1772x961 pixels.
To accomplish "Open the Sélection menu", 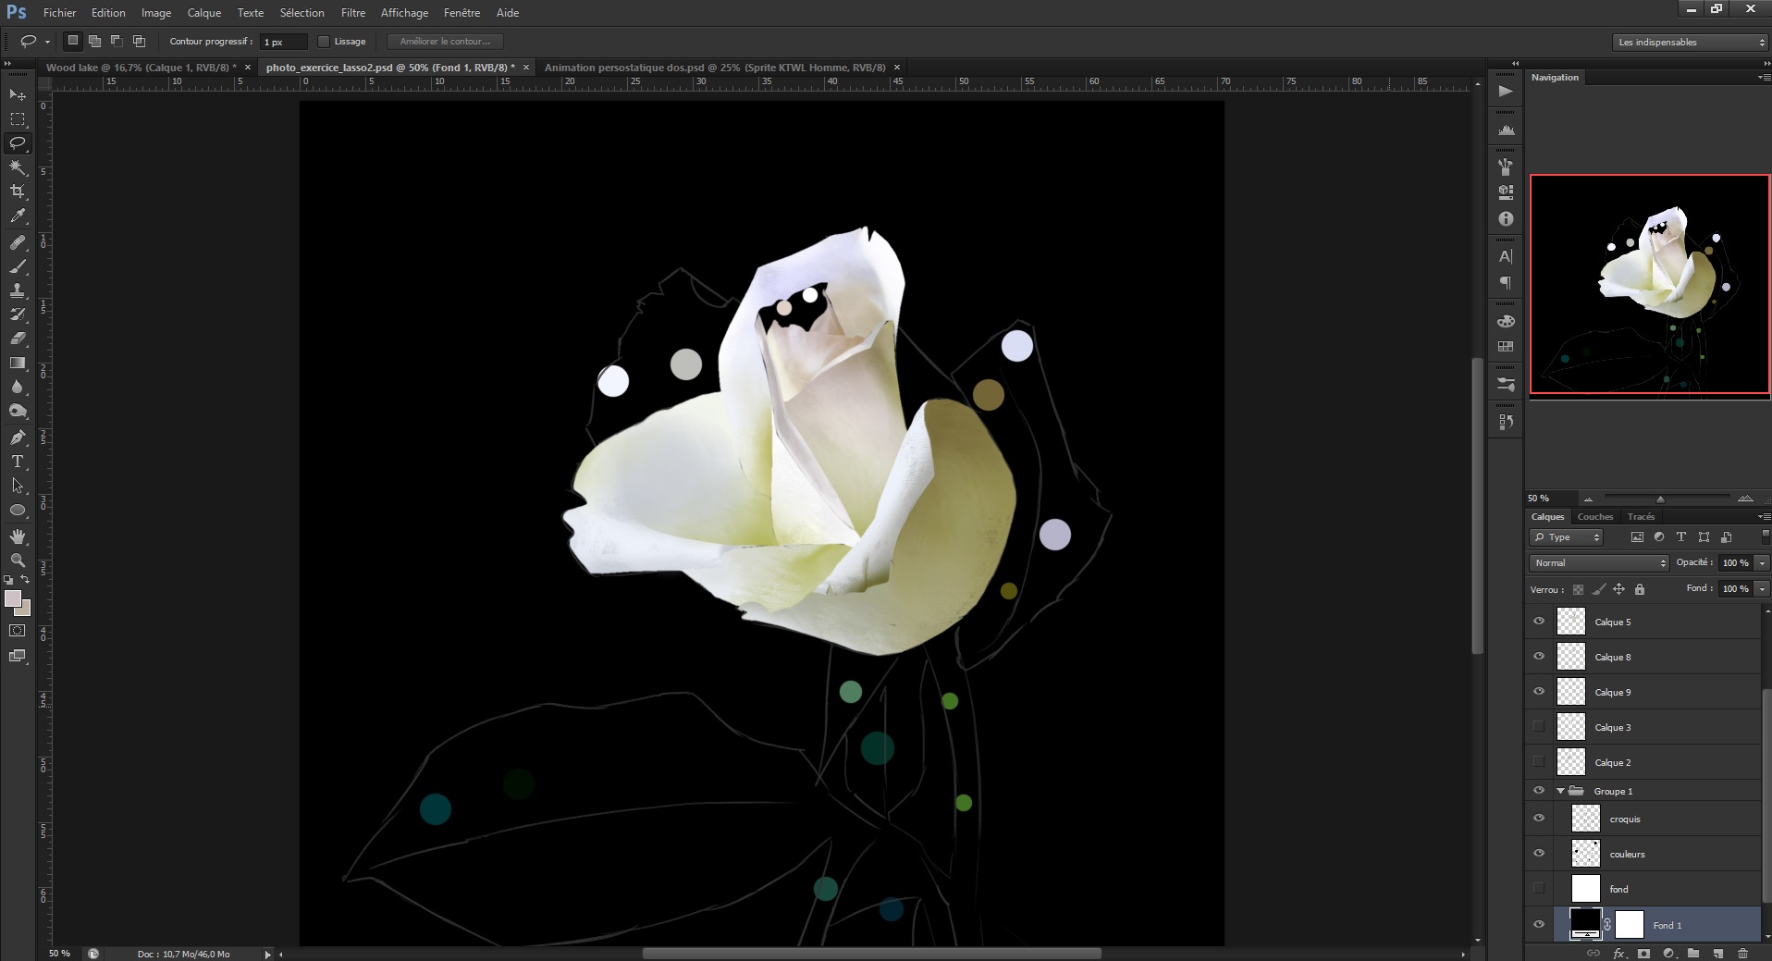I will pyautogui.click(x=301, y=12).
